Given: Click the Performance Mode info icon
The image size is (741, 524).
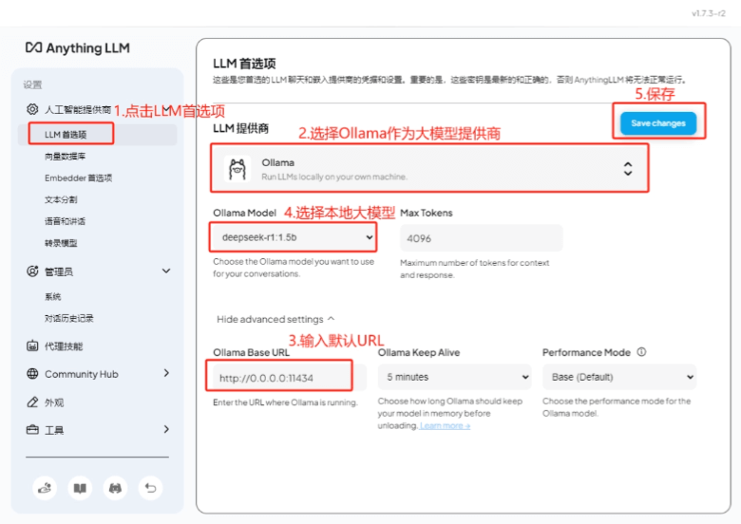Looking at the screenshot, I should click(641, 352).
